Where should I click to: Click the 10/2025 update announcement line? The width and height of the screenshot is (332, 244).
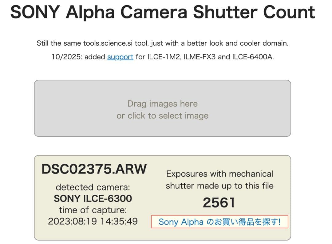[x=163, y=57]
